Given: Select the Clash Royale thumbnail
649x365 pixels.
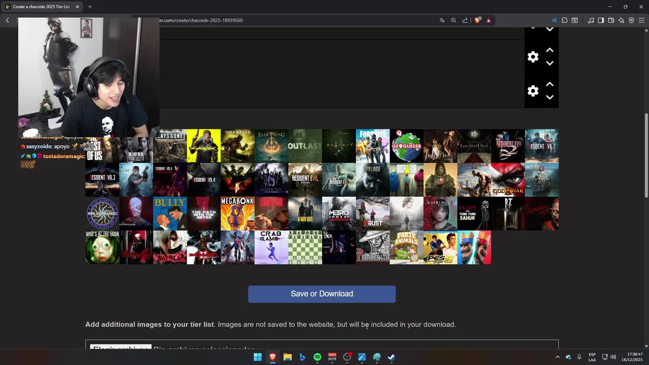Looking at the screenshot, I should click(474, 247).
